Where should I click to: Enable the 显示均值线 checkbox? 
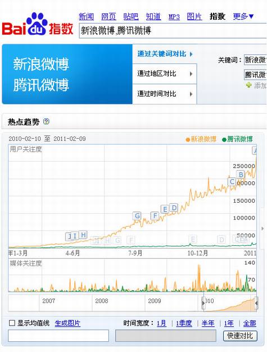12,323
